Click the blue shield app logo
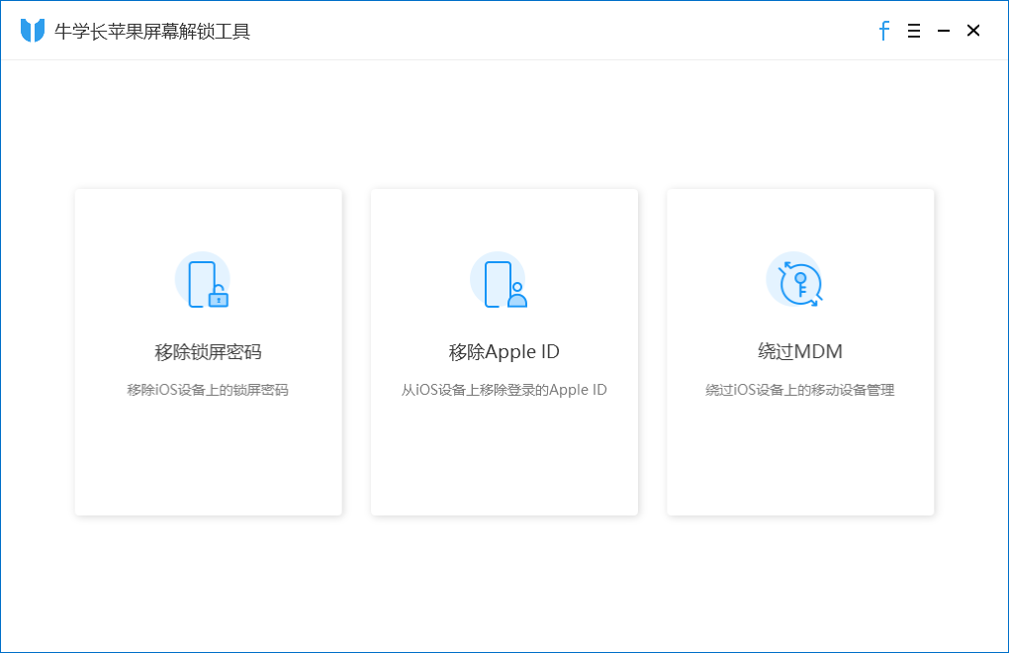The image size is (1009, 653). coord(33,31)
